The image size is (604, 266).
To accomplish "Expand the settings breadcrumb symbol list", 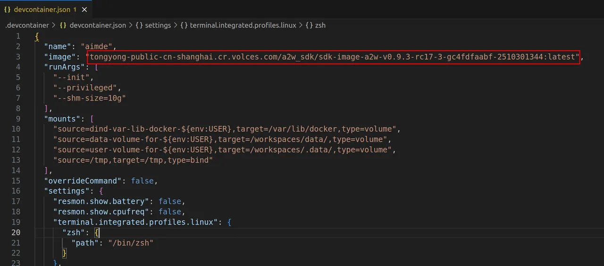I will 158,25.
